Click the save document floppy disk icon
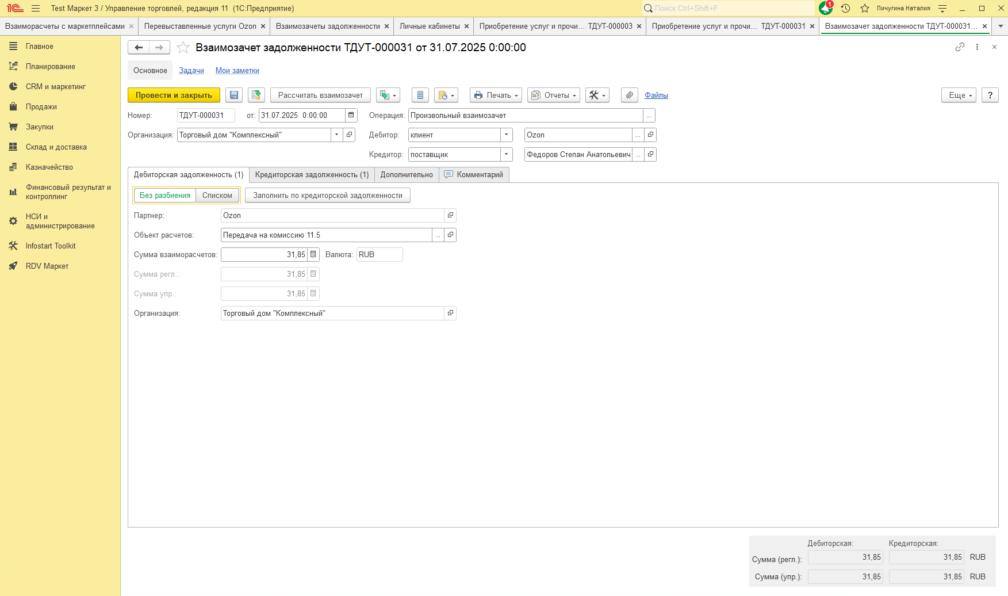This screenshot has width=1008, height=596. [x=234, y=95]
